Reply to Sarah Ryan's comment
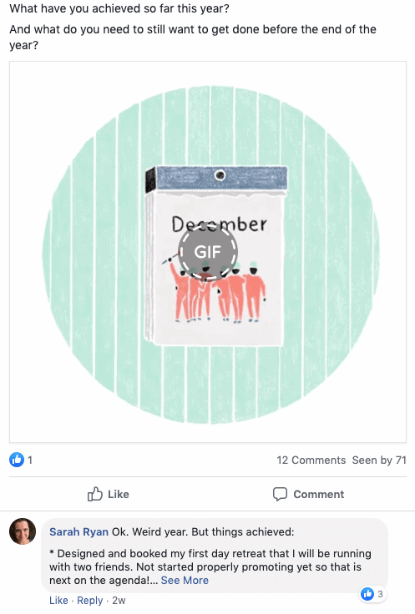The image size is (415, 614). (89, 601)
